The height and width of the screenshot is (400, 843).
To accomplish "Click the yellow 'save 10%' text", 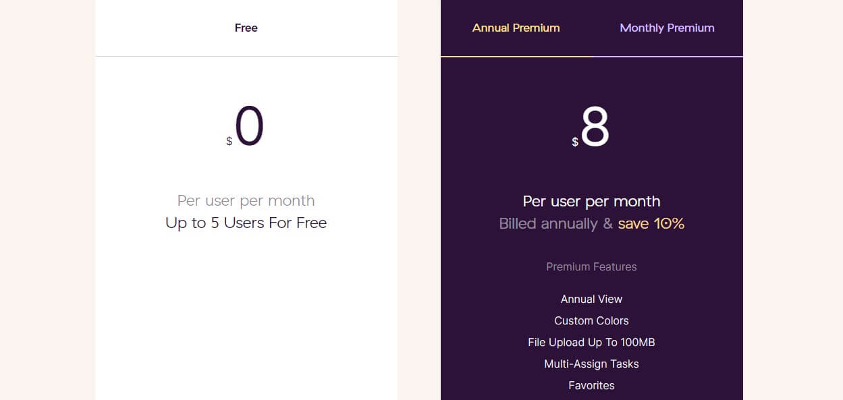I will (x=651, y=224).
